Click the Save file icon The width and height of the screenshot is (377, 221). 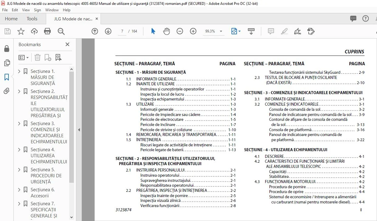7,31
